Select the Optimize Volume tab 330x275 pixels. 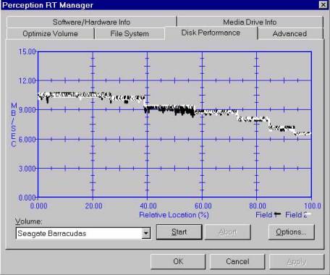[50, 33]
